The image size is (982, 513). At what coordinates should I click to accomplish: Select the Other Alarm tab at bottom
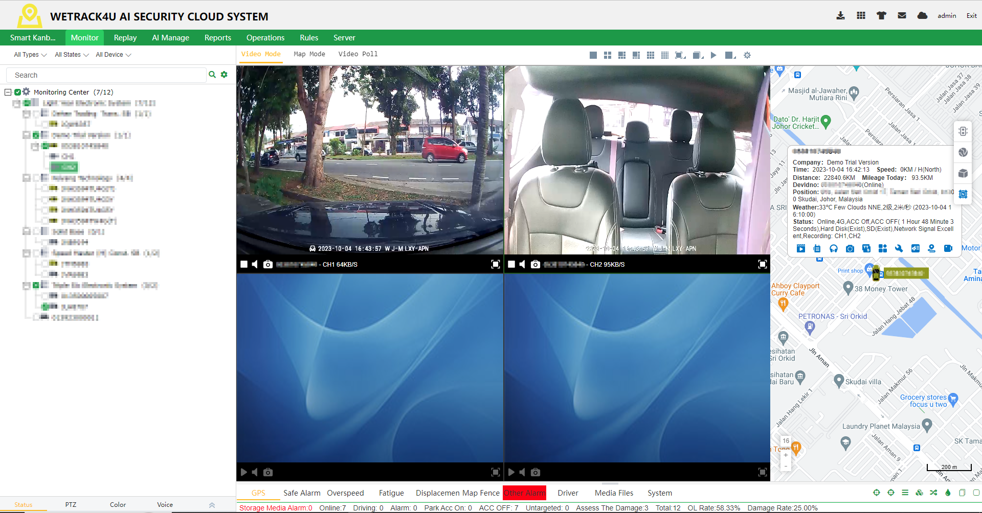click(524, 493)
